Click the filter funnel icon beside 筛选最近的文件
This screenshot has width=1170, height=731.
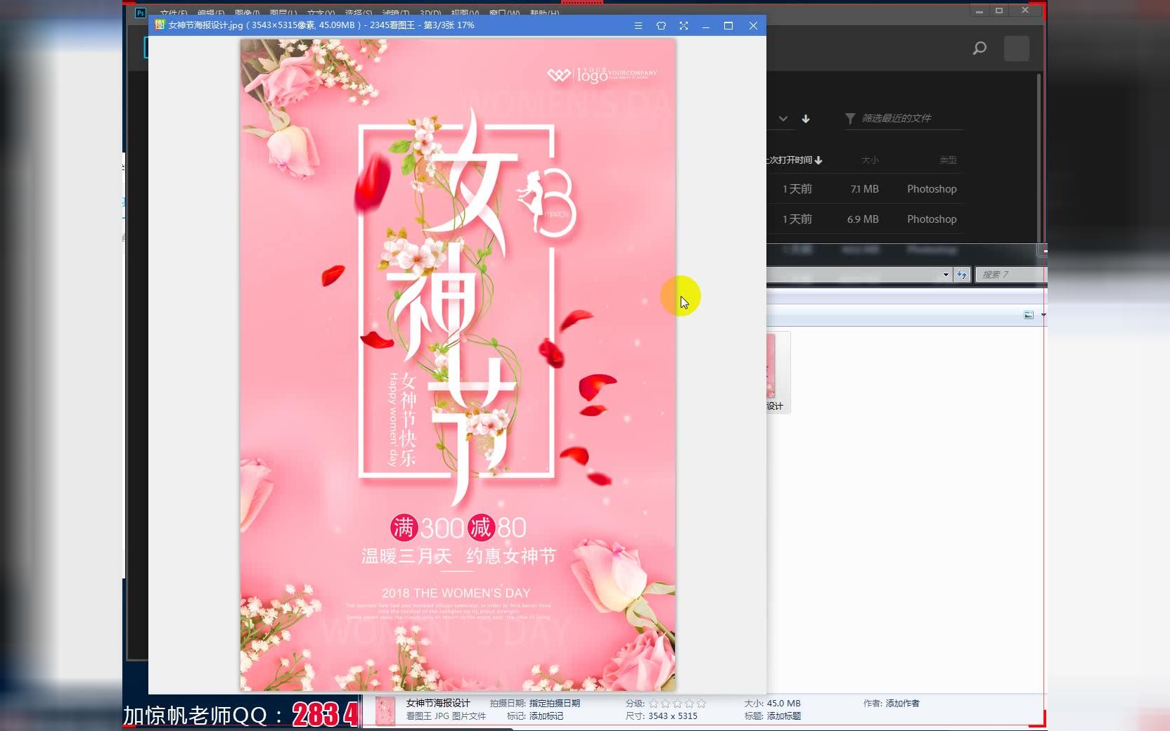tap(849, 119)
